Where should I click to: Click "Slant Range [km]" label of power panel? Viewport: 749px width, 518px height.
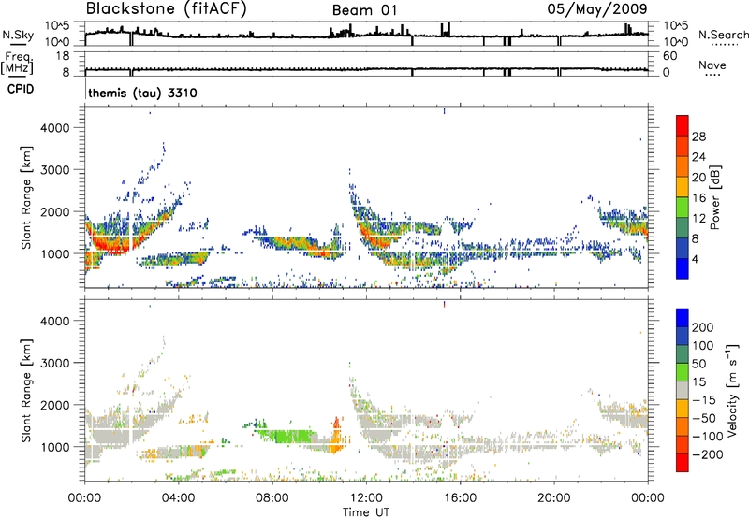(x=26, y=197)
